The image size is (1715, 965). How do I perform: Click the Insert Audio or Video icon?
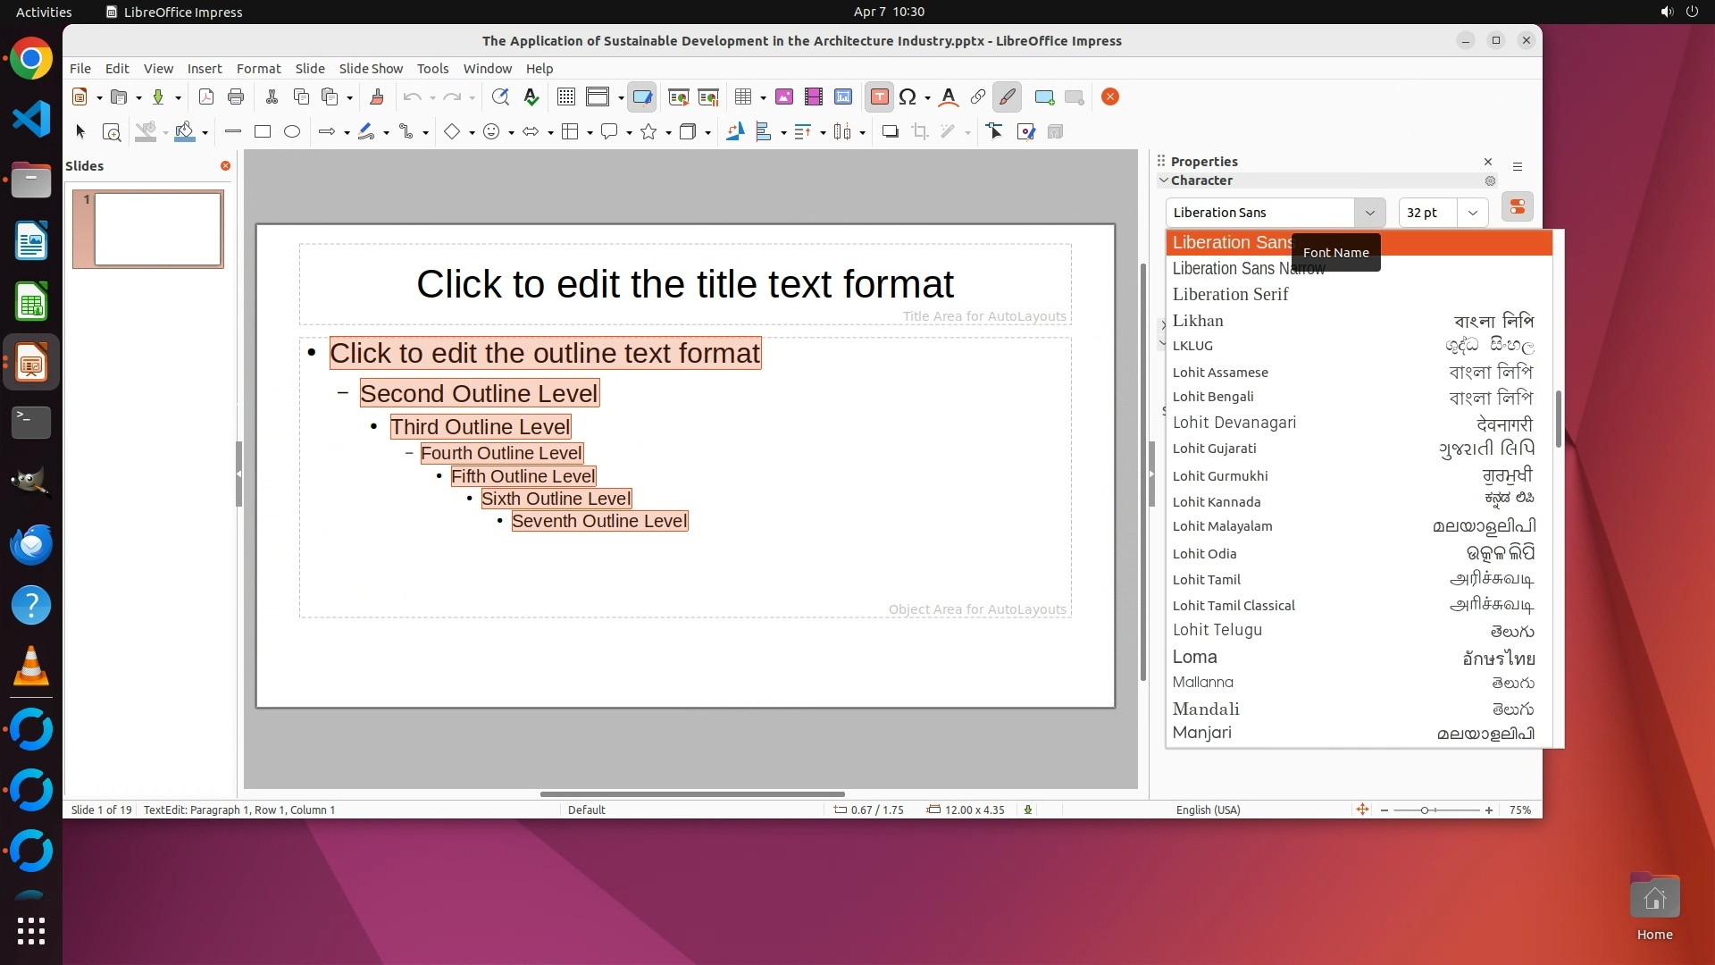click(x=814, y=97)
